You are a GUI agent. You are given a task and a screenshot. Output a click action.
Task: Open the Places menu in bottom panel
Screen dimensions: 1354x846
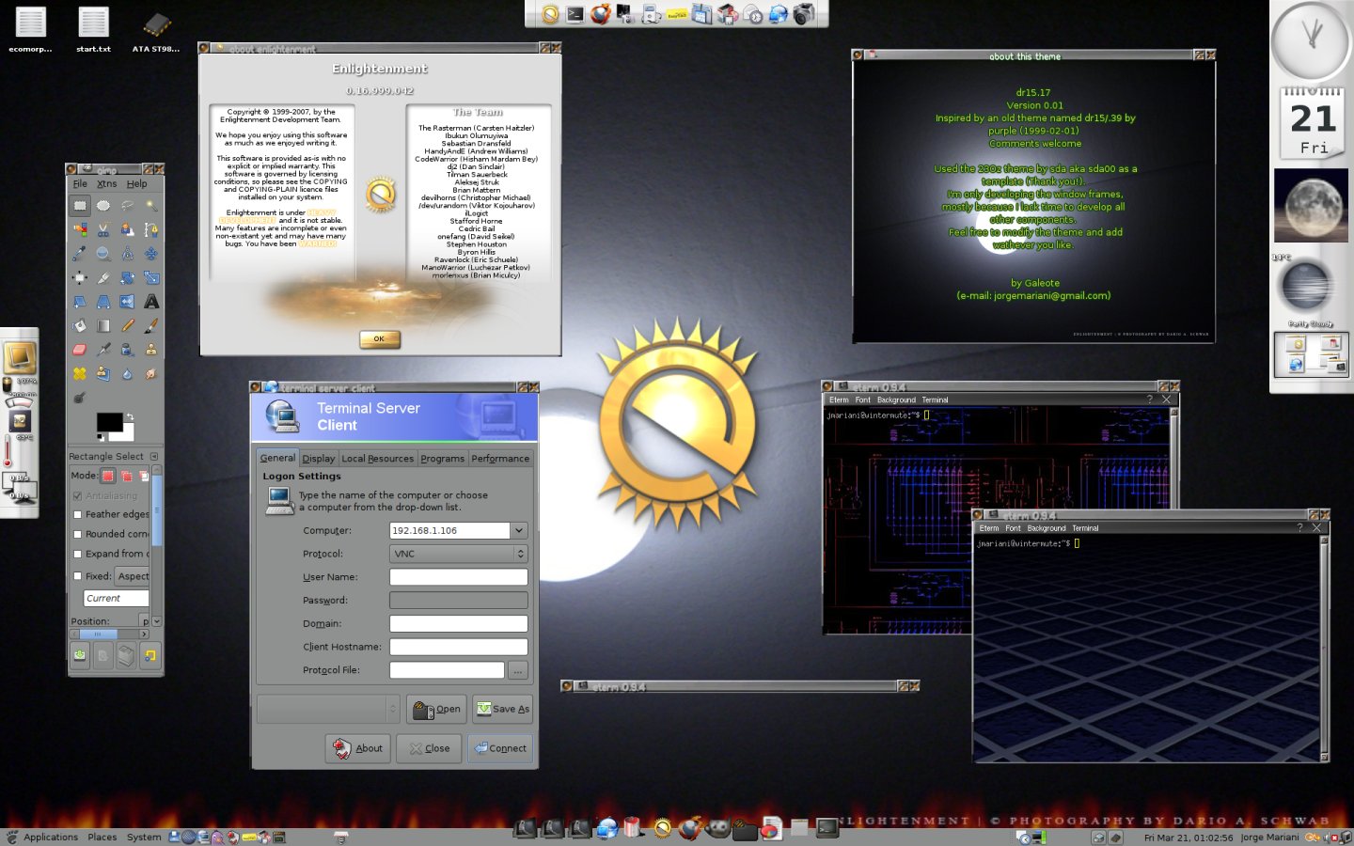(x=102, y=837)
